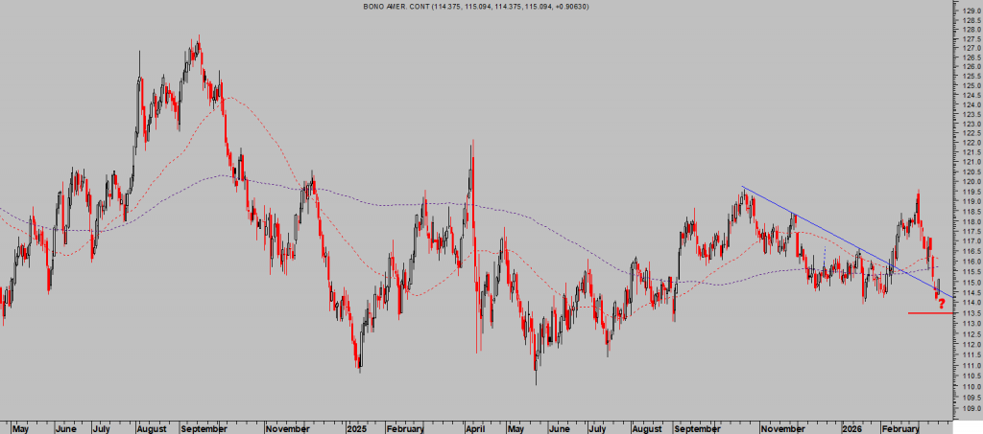Click the 125.0 price axis label
The image size is (983, 434).
[x=970, y=85]
